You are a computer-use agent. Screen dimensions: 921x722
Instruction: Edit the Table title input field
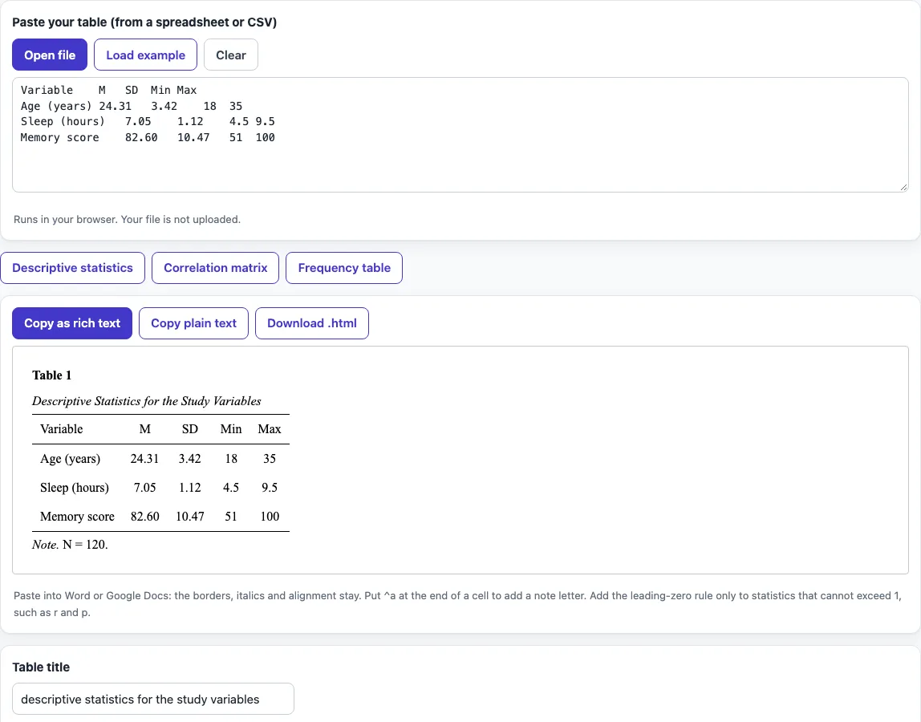pyautogui.click(x=152, y=699)
